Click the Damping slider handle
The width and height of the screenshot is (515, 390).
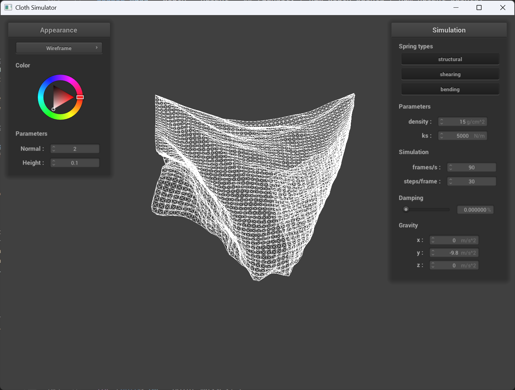click(406, 210)
